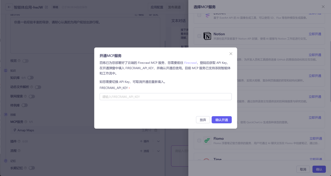Click 确认 in MCP service panel

pyautogui.click(x=319, y=169)
